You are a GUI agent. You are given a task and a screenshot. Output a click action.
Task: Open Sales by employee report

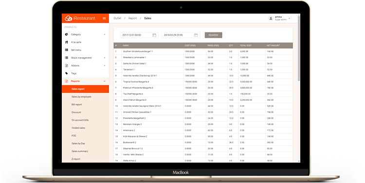click(x=81, y=97)
